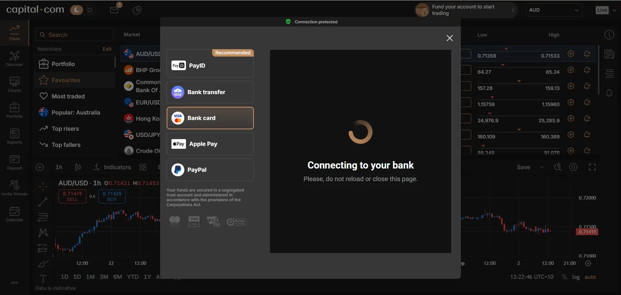Select Bank transfer payment method
This screenshot has height=295, width=621.
[x=210, y=92]
